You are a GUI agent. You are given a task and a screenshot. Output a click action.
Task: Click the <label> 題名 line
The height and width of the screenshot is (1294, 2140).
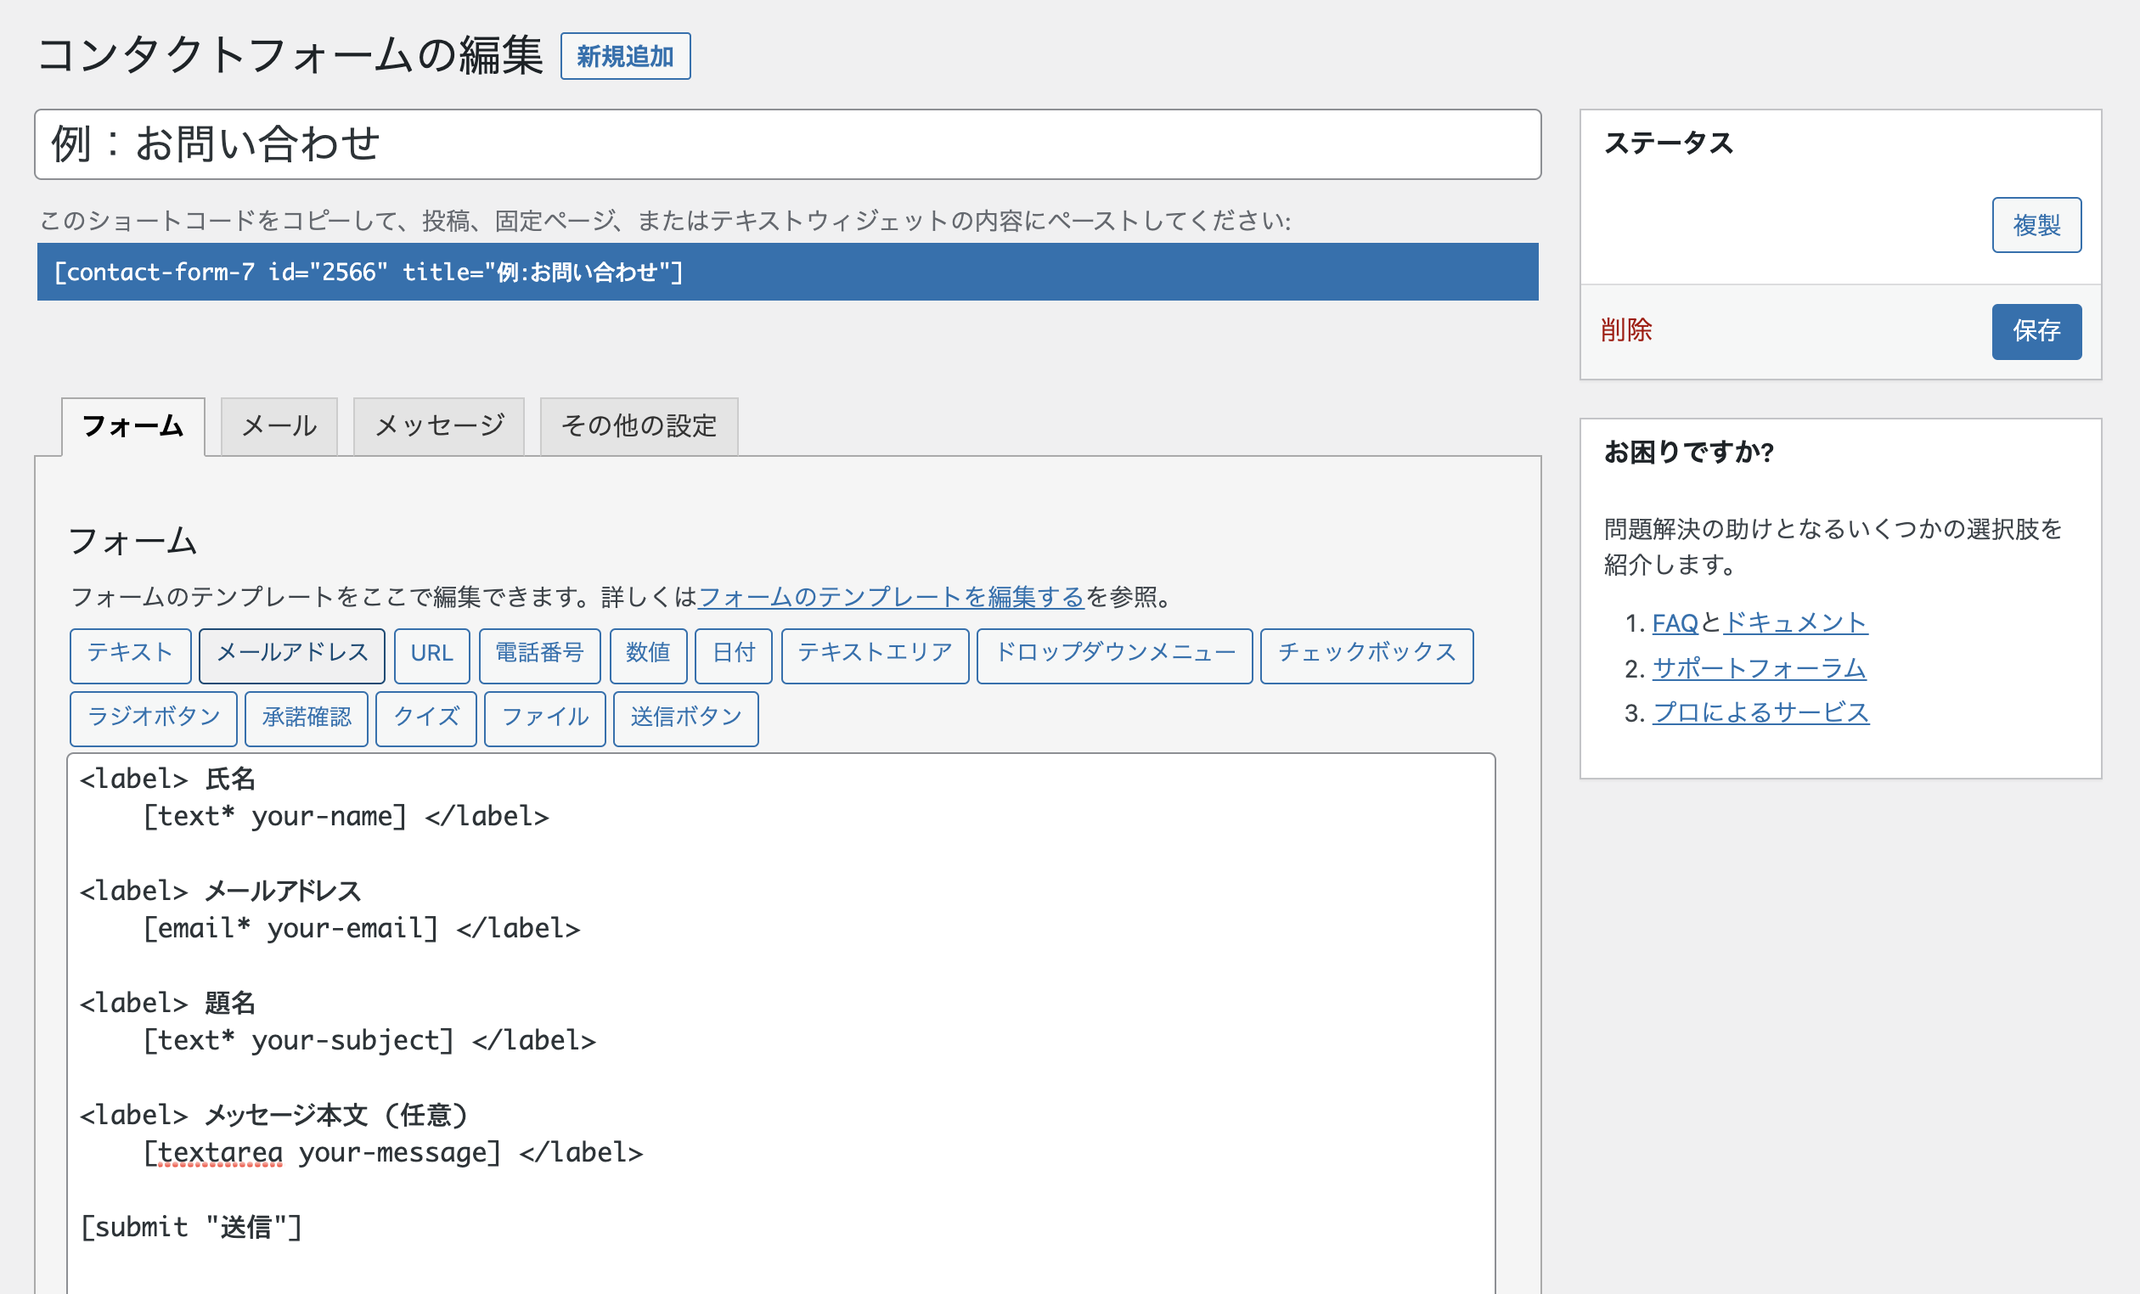click(x=167, y=1003)
